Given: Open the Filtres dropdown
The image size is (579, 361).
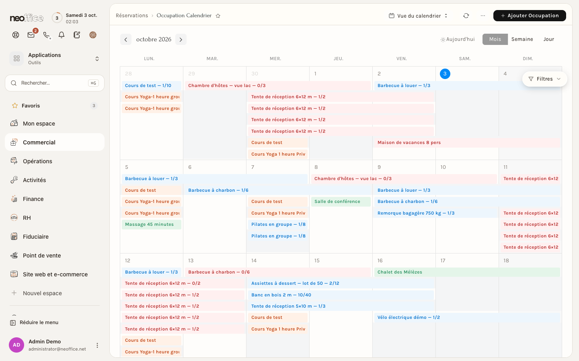Looking at the screenshot, I should tap(544, 79).
